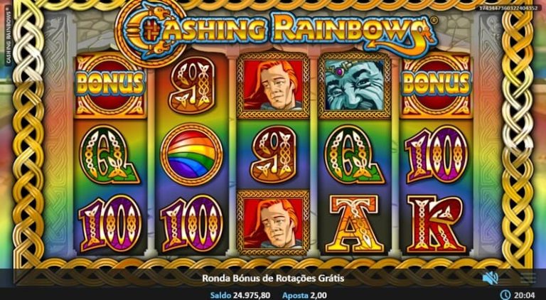Click the golden letter A symbol
The height and width of the screenshot is (300, 546).
[x=355, y=223]
